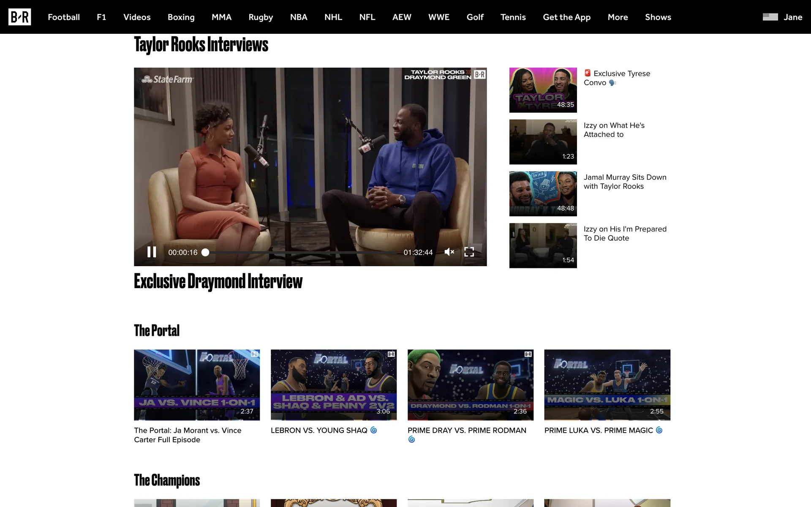Enter fullscreen mode on the video player
811x507 pixels.
(x=469, y=252)
